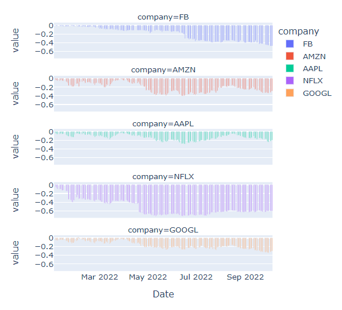This screenshot has height=310, width=342.
Task: Click the FB blue legend swatch
Action: tap(290, 44)
